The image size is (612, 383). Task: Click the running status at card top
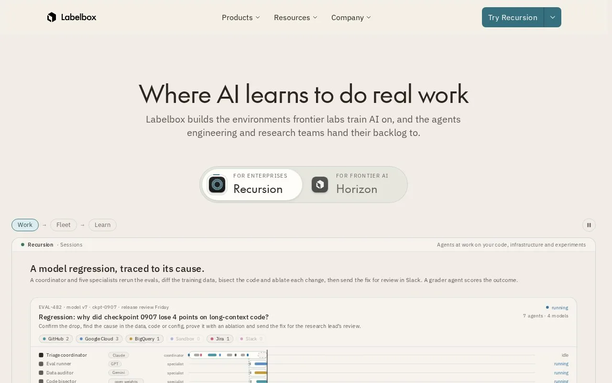tap(557, 307)
